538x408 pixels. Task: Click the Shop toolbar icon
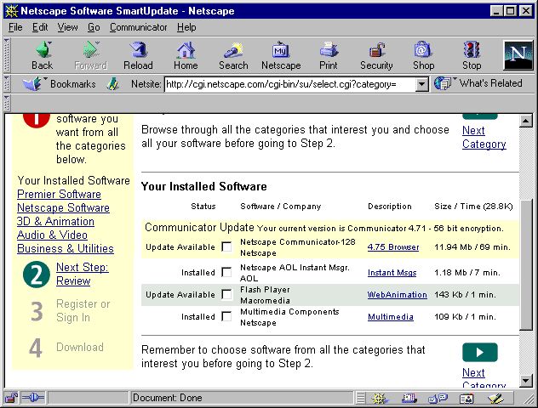click(423, 55)
